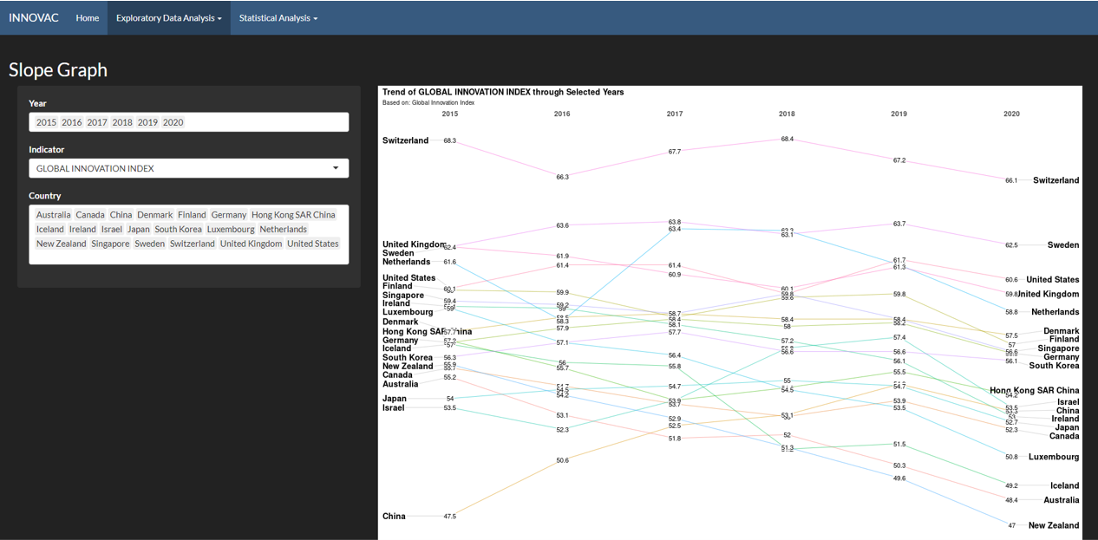Select the Hong Kong SAR China tag
Screen dimensions: 1098x540
[293, 215]
